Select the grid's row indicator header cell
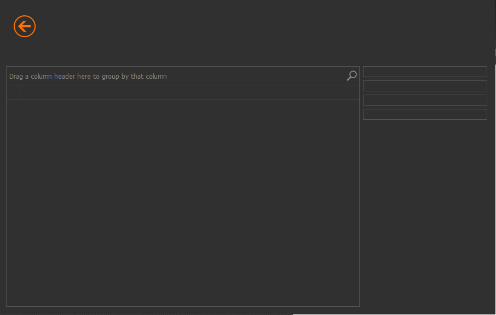 pos(13,92)
